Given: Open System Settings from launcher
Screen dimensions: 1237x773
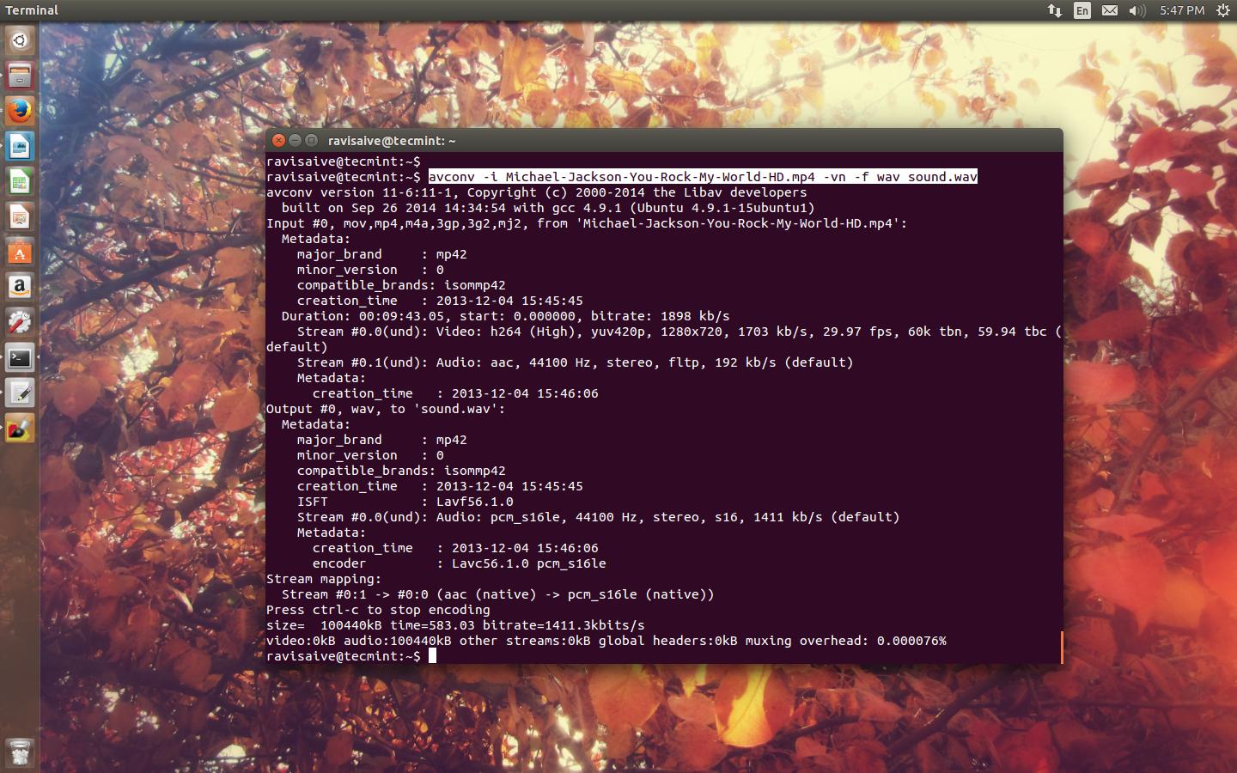Looking at the screenshot, I should click(20, 322).
